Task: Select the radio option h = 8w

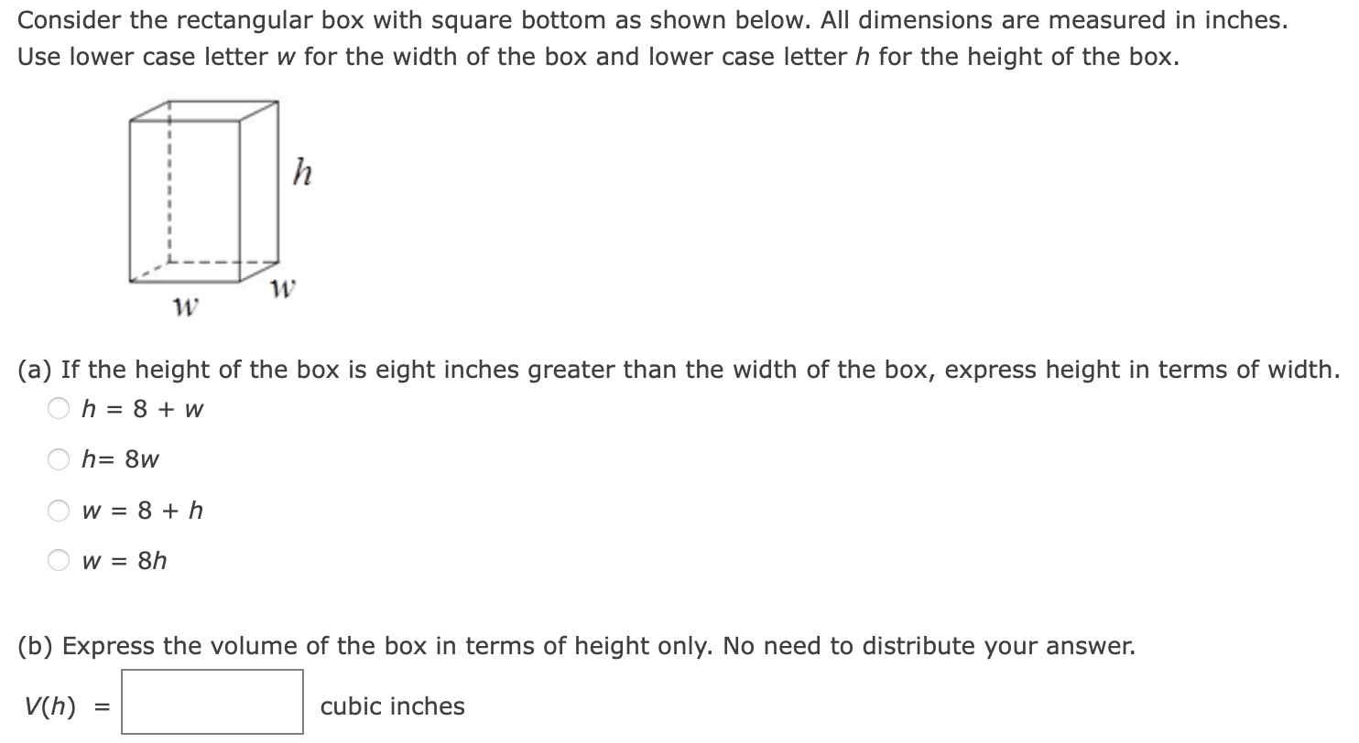Action: (x=59, y=459)
